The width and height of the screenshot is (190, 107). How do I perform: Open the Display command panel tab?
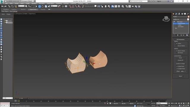click(185, 14)
